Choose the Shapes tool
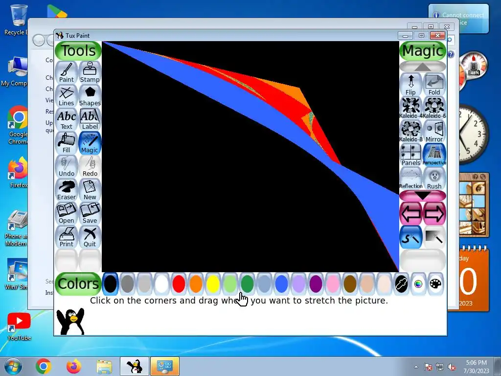The height and width of the screenshot is (376, 501). (90, 96)
